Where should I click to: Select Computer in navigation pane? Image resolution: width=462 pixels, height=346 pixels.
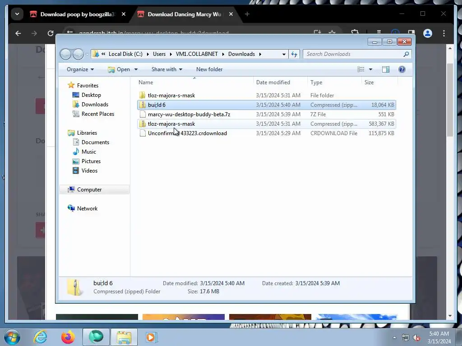click(x=94, y=190)
